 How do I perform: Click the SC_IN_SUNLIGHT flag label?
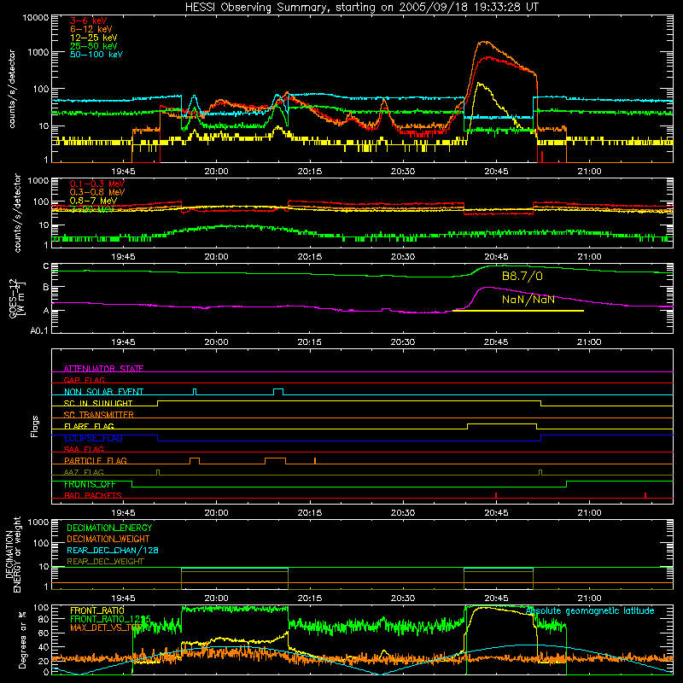(98, 403)
